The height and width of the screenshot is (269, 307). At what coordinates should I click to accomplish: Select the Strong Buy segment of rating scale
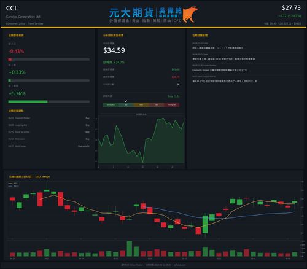click(x=111, y=105)
